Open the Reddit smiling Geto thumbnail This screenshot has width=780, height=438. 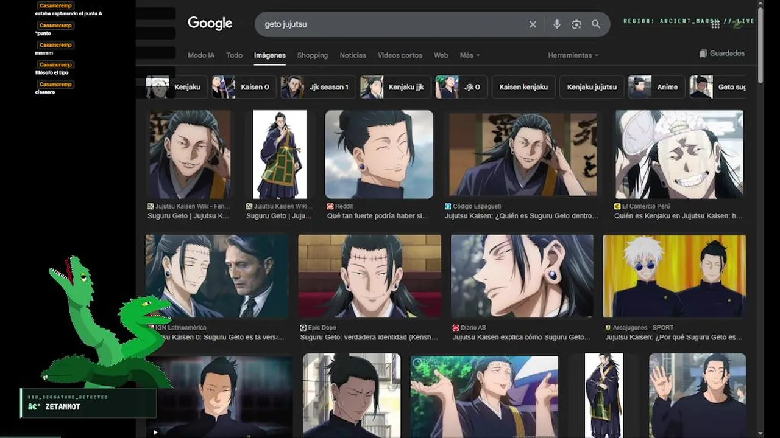(379, 155)
